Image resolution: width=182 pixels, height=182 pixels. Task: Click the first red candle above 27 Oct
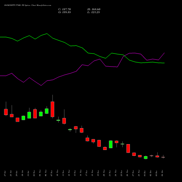tap(6, 112)
